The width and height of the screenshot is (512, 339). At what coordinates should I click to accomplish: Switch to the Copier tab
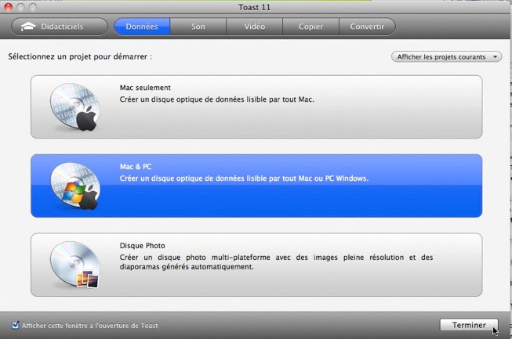[310, 27]
